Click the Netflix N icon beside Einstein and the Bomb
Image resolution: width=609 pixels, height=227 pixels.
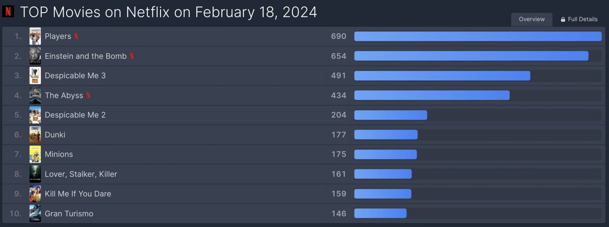pos(132,56)
